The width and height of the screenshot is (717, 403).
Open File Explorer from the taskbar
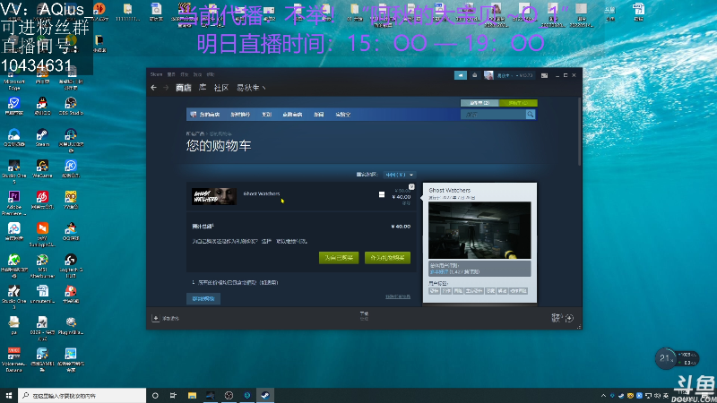[x=192, y=395]
